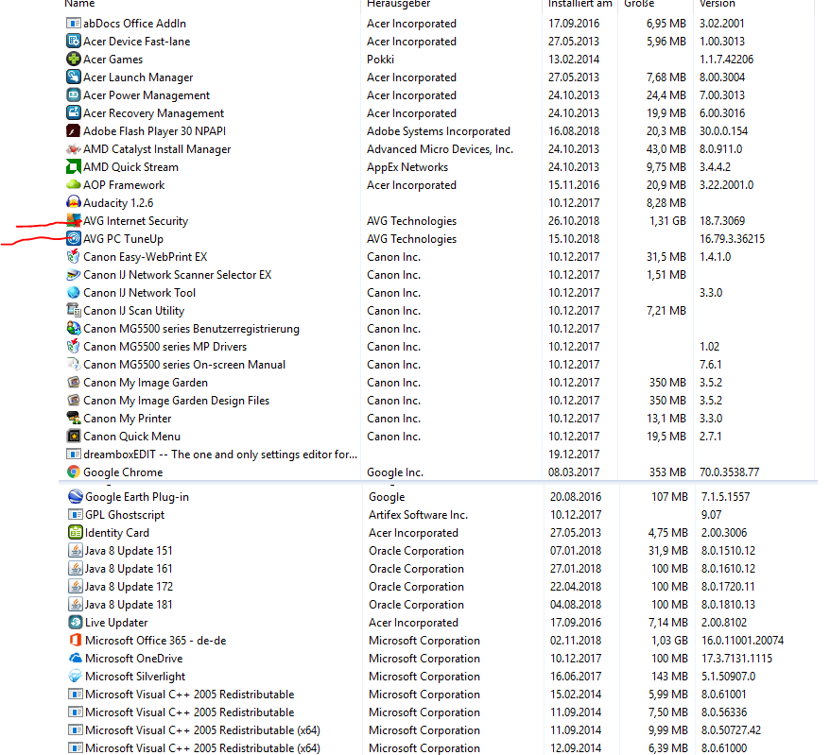Click version 8.0.61001 of Visual C++ 2005

[x=723, y=695]
